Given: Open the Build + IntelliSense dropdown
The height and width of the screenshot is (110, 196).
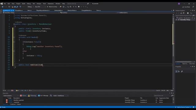Looking at the screenshot, I should 61,96.
